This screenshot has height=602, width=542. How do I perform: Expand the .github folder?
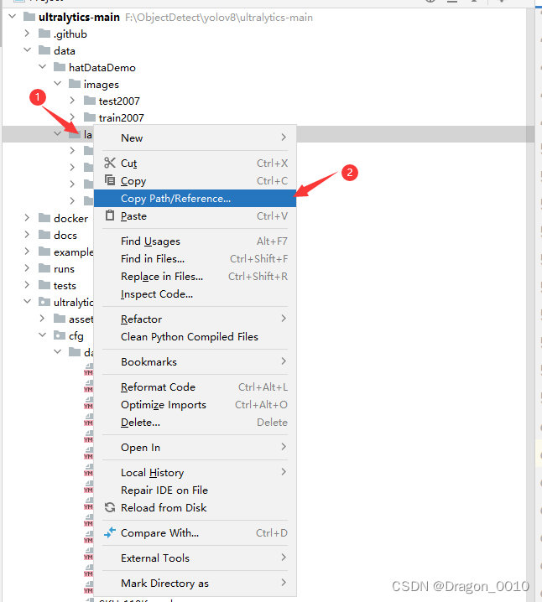[27, 34]
